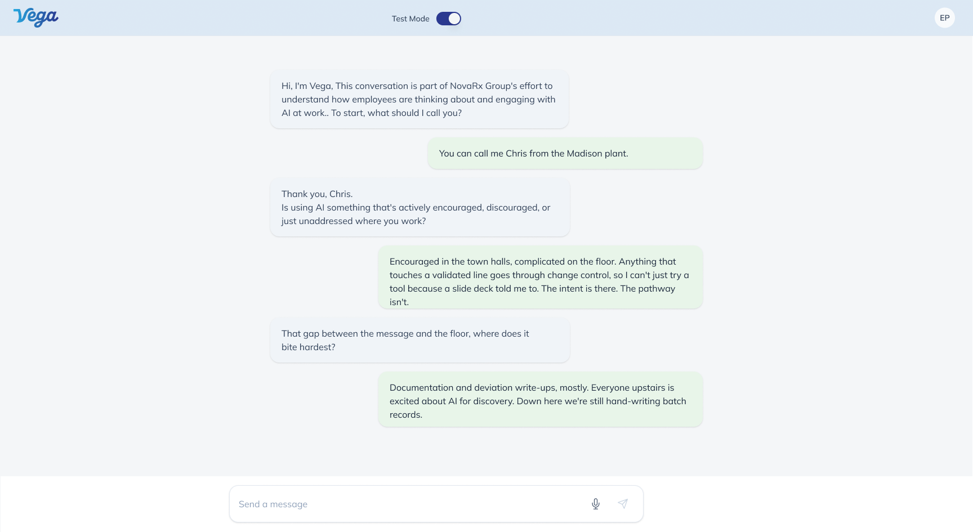Turn off the Test Mode switch

pyautogui.click(x=449, y=19)
